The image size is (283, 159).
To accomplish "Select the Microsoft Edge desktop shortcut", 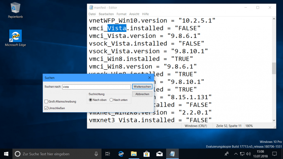I will [x=15, y=38].
